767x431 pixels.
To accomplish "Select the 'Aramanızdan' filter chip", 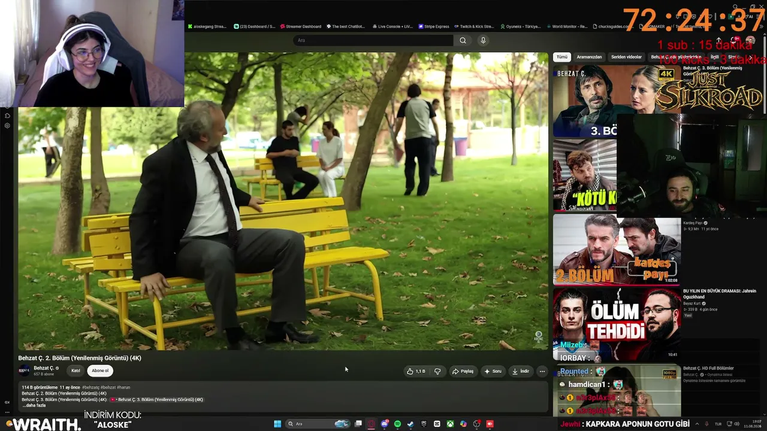I will coord(589,57).
